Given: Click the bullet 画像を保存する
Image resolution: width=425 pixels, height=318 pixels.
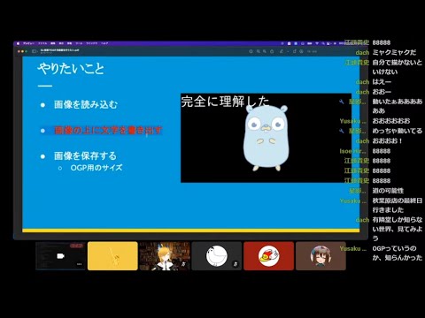Looking at the screenshot, I should click(85, 155).
